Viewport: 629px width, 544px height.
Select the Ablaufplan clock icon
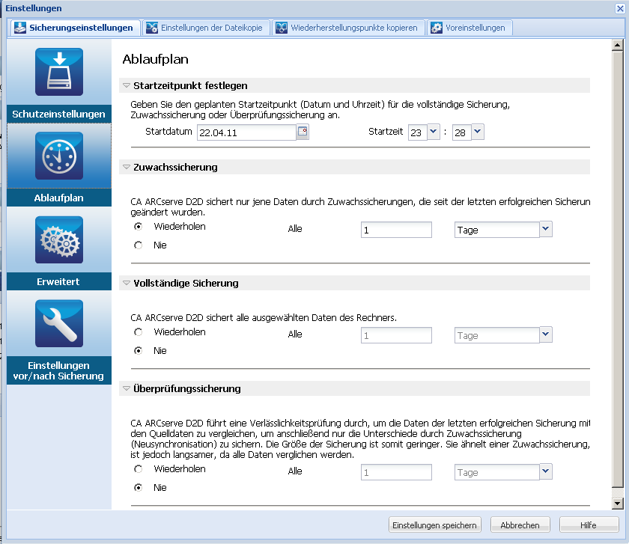click(x=58, y=157)
